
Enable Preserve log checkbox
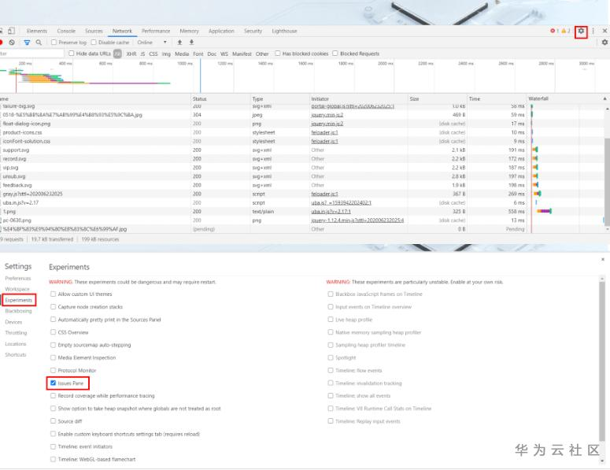click(x=54, y=43)
